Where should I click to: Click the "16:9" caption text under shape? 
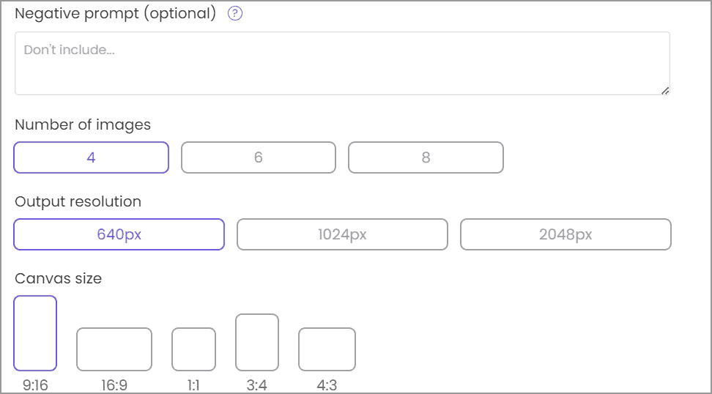click(114, 386)
